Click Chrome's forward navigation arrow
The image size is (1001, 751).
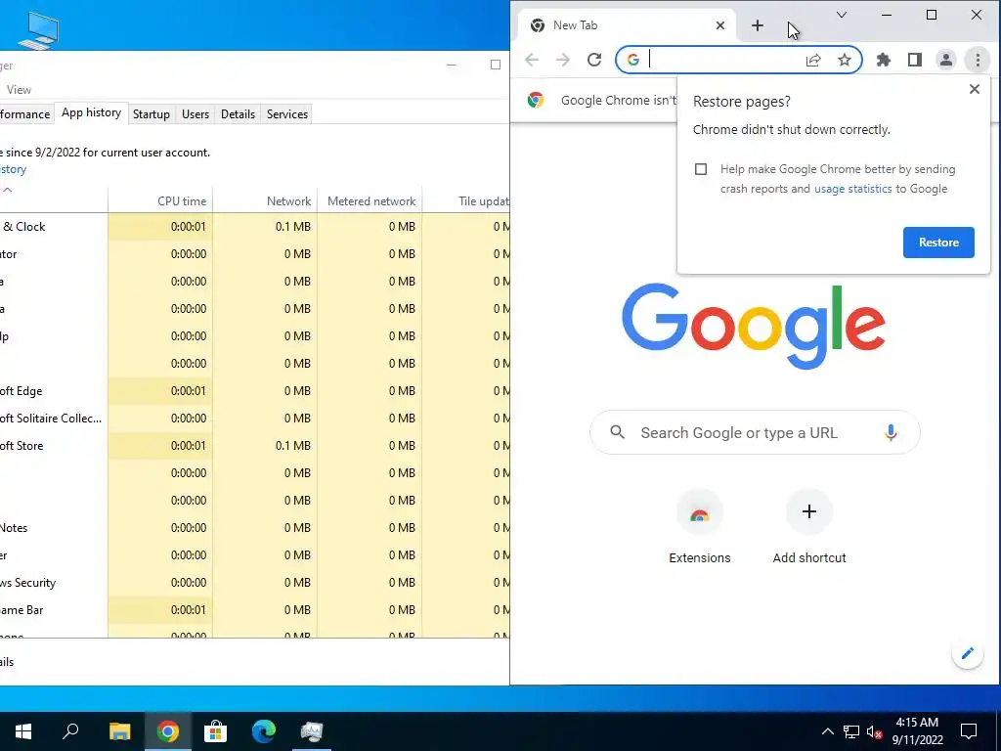coord(562,60)
